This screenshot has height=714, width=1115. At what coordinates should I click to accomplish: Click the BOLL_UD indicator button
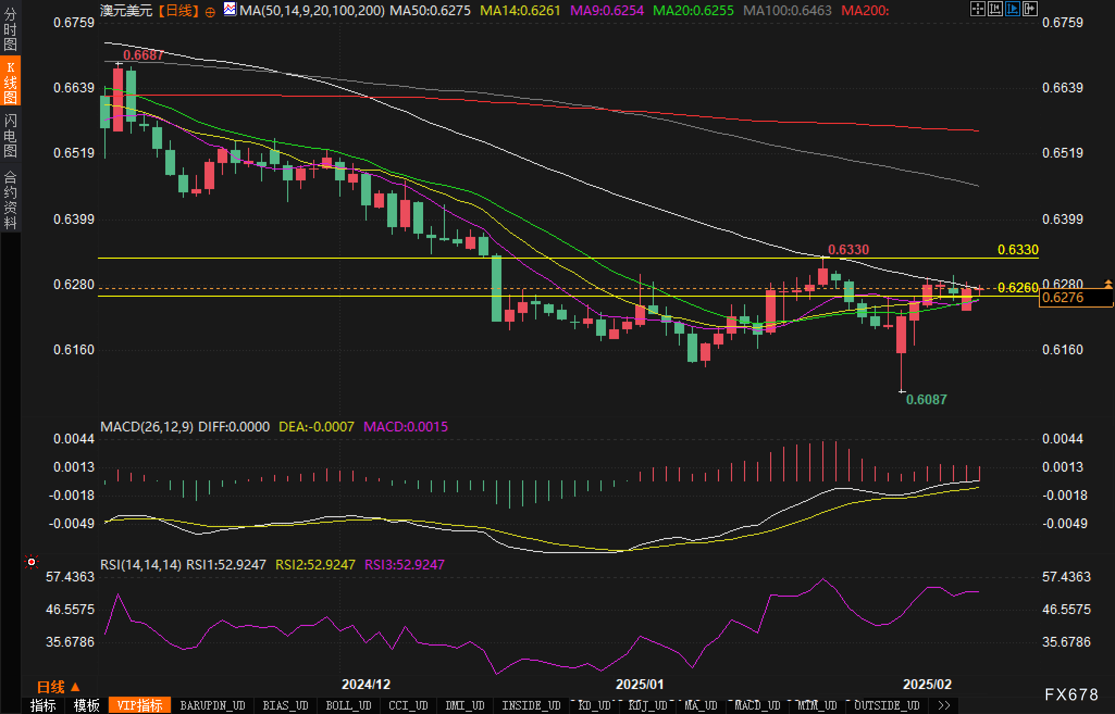348,705
